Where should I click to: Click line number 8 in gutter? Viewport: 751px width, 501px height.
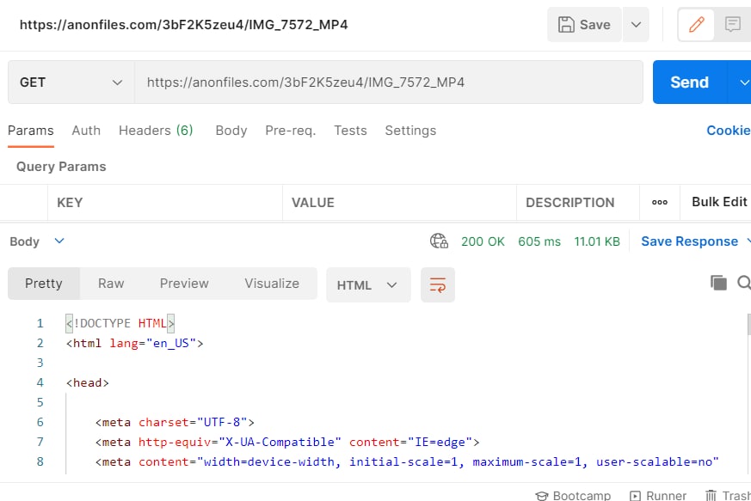pos(40,461)
